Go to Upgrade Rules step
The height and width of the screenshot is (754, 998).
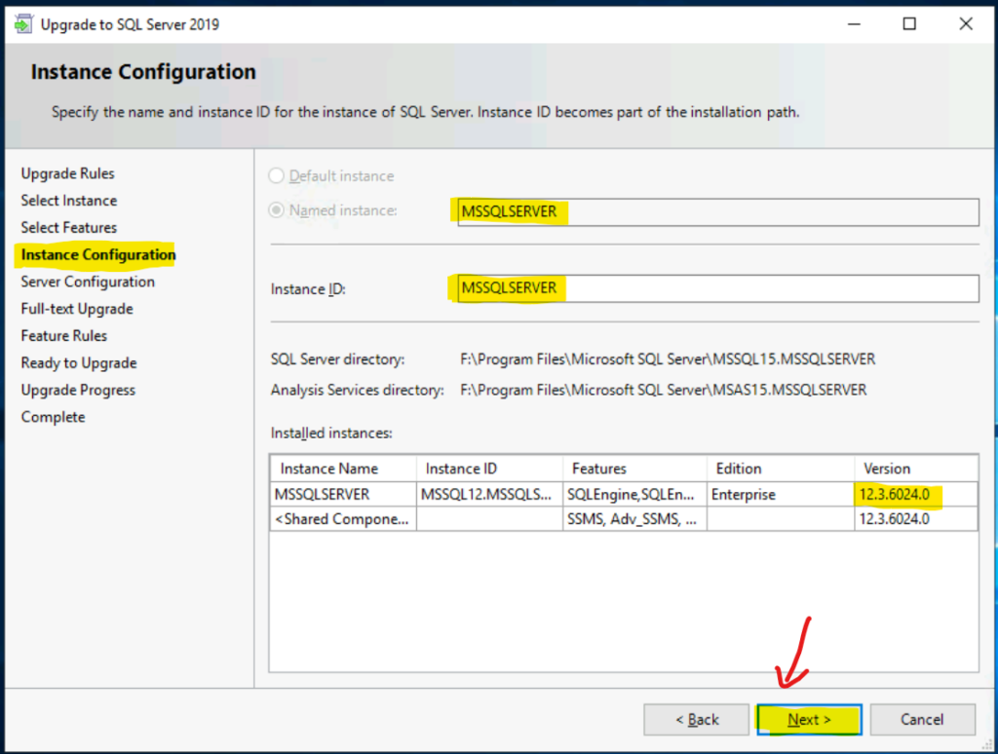[x=67, y=173]
